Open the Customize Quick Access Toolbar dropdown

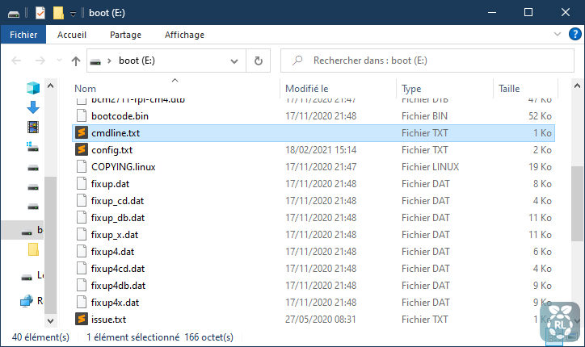click(x=73, y=14)
